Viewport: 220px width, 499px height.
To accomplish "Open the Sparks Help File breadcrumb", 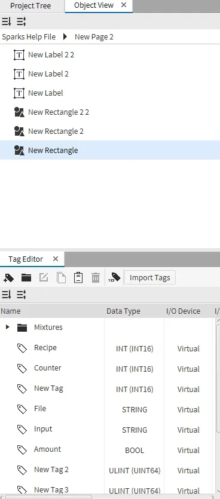I will click(29, 36).
